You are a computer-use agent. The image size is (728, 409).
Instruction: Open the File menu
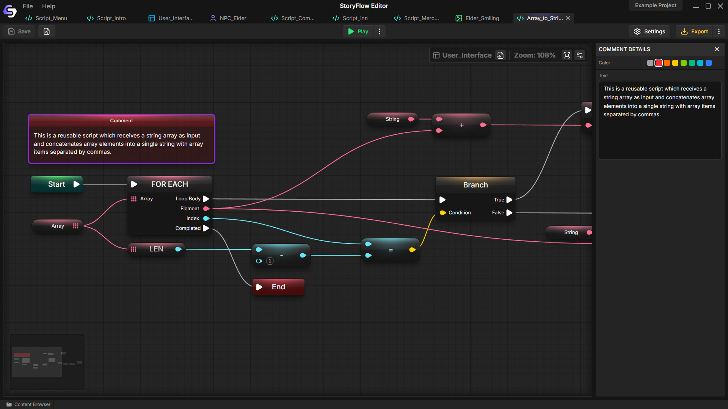27,6
